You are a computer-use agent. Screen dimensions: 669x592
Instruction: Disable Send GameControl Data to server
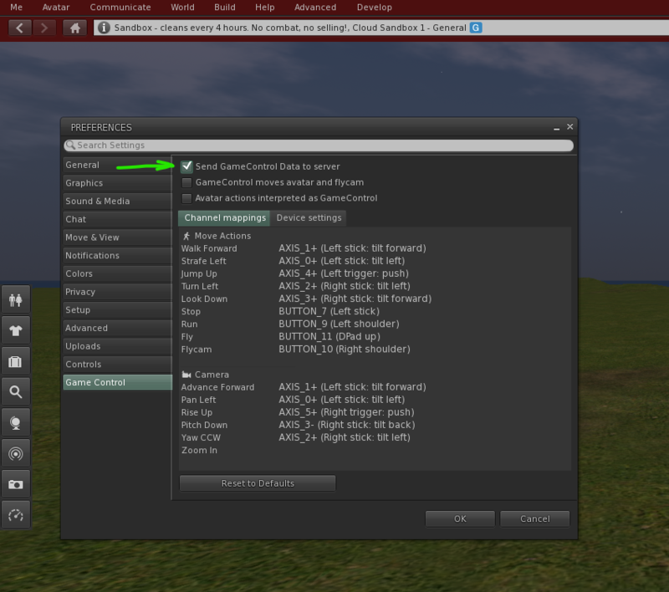coord(186,166)
